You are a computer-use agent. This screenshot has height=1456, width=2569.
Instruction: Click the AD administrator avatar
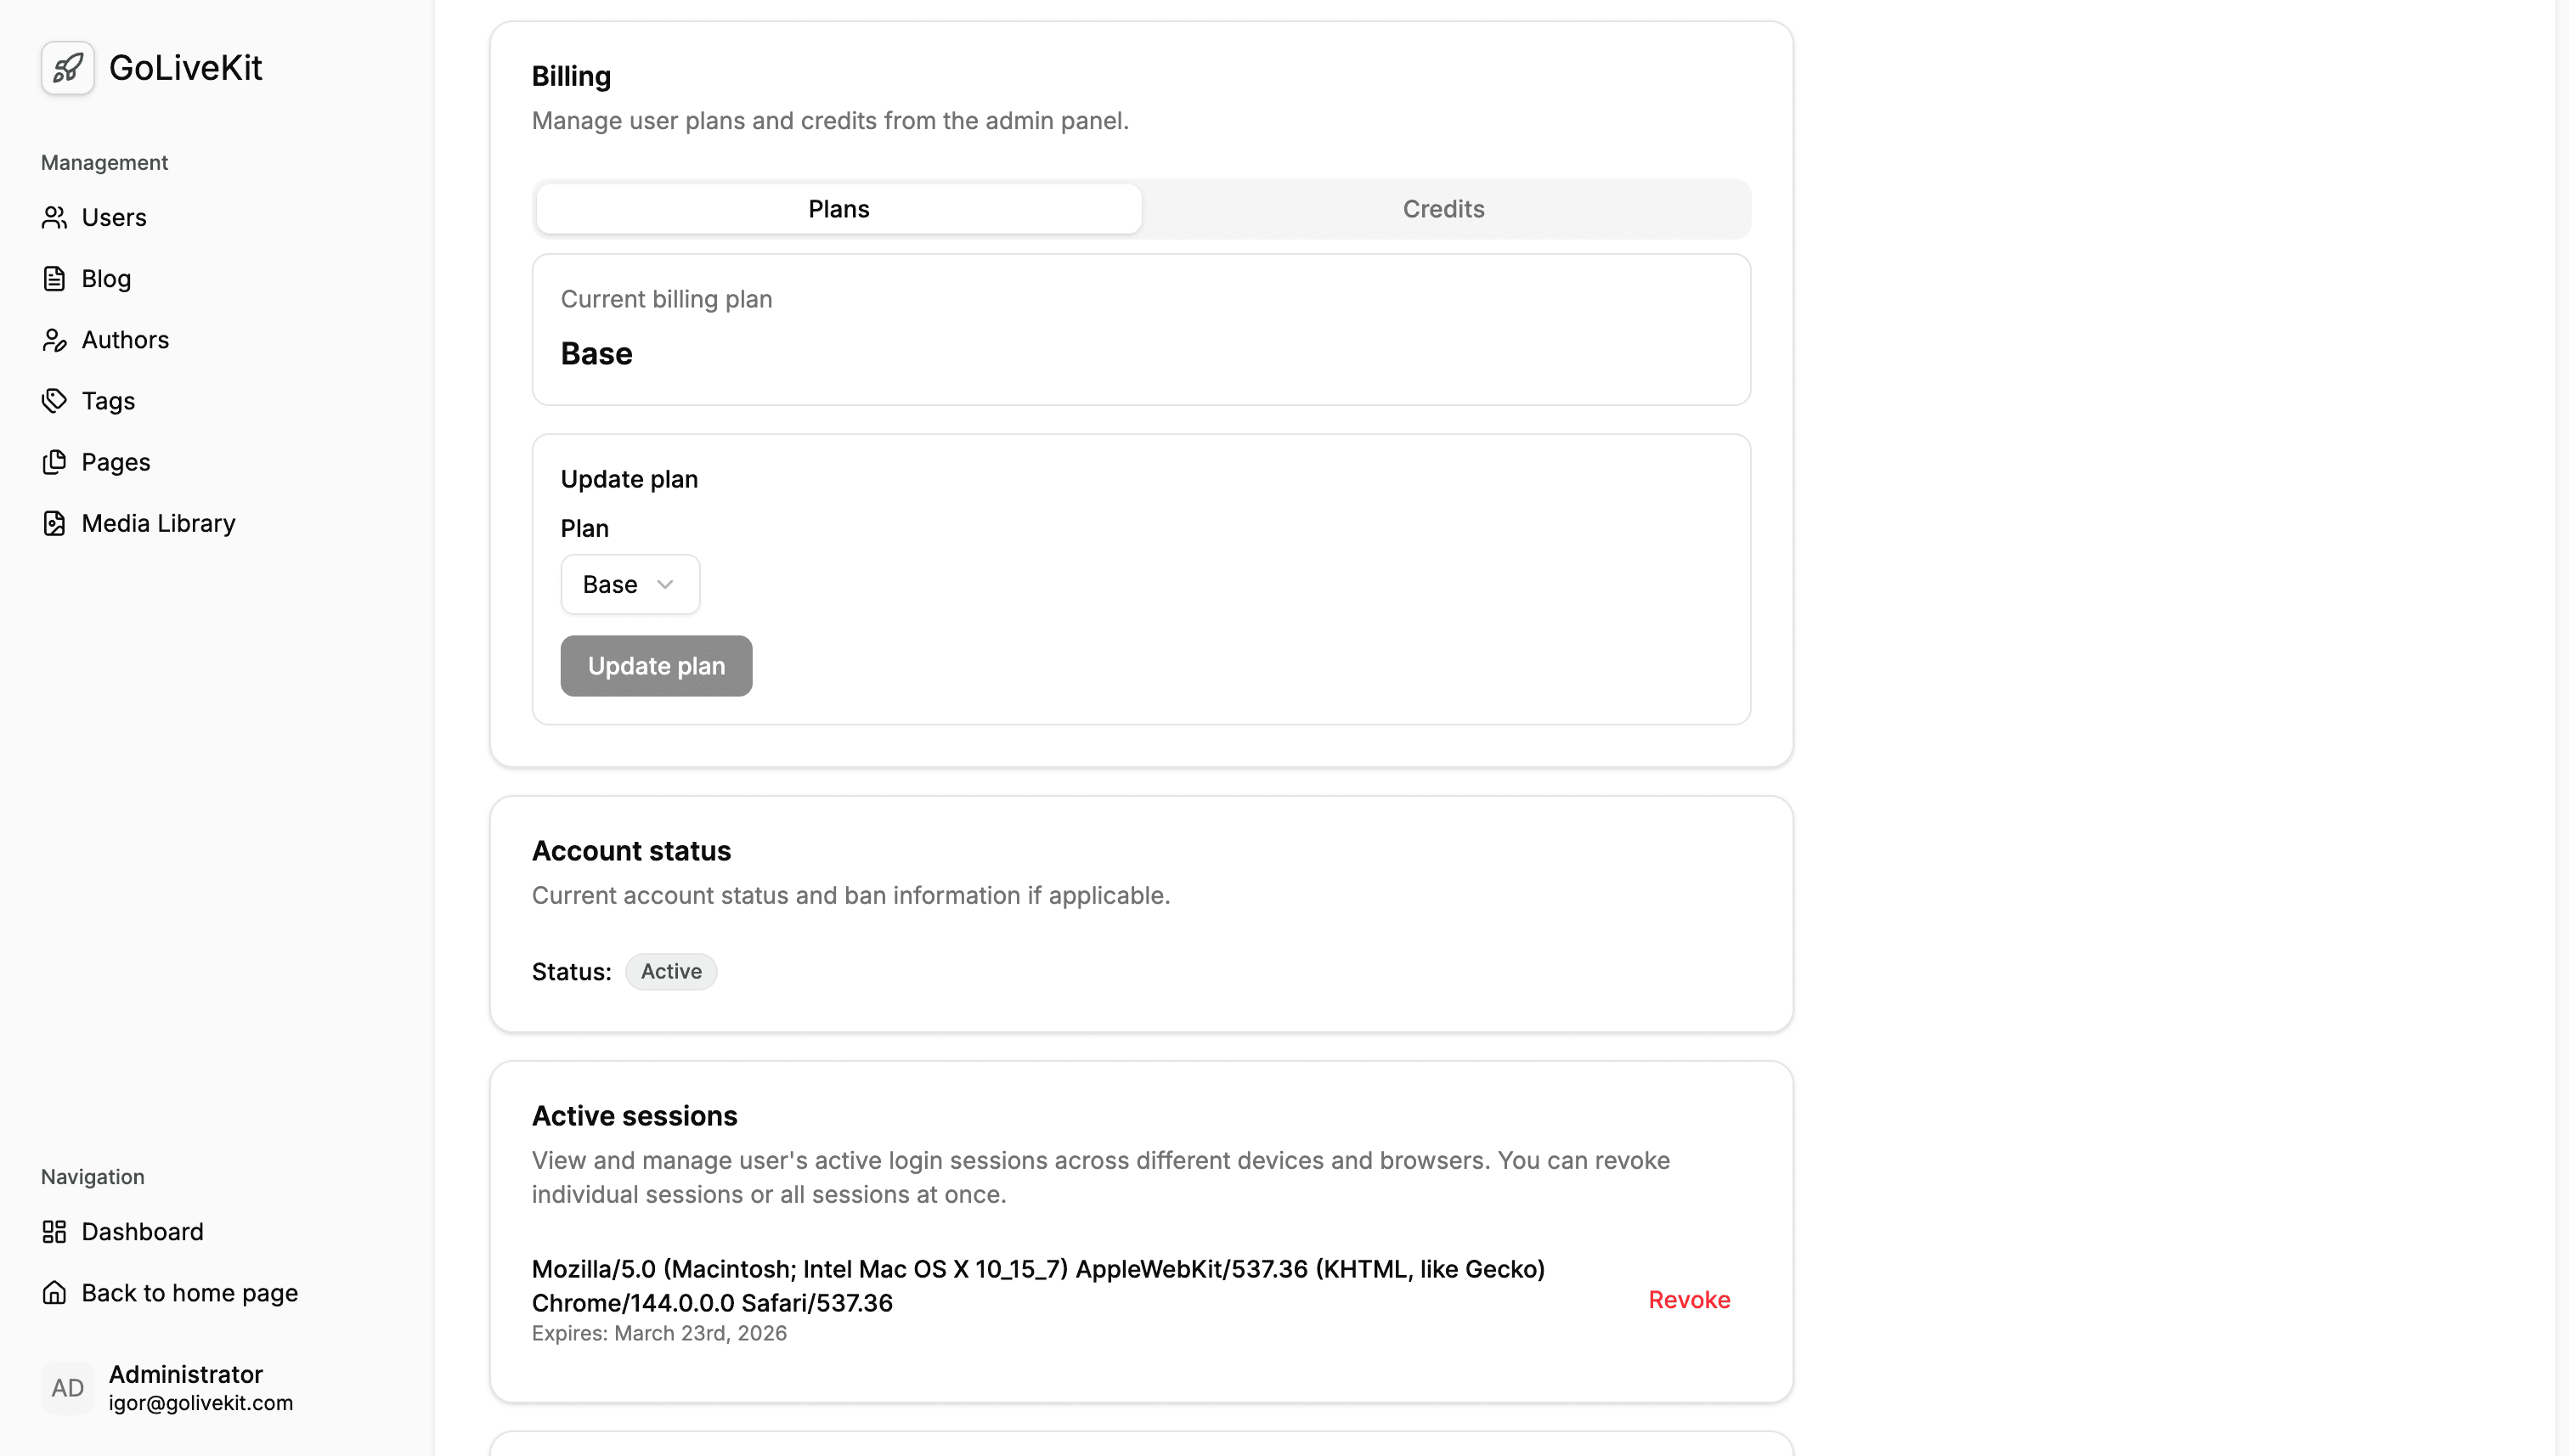point(67,1387)
